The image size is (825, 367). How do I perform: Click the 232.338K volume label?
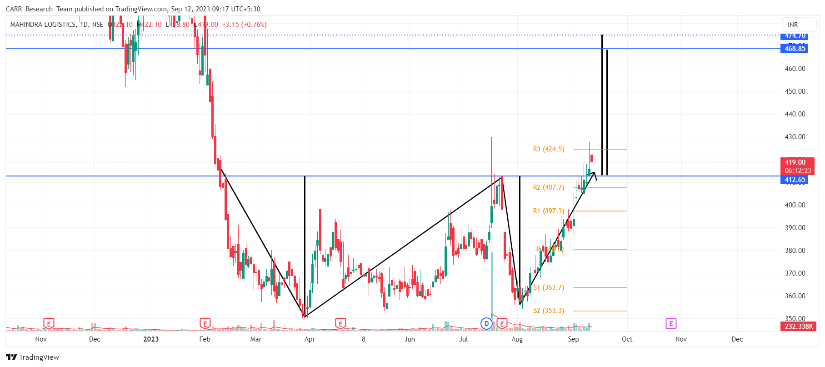click(x=799, y=326)
